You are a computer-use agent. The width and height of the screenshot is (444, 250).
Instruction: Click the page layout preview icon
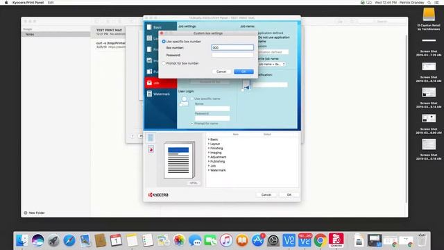pyautogui.click(x=151, y=137)
